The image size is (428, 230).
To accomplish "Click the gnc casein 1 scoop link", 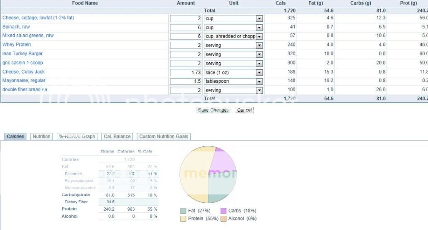I will pyautogui.click(x=23, y=63).
